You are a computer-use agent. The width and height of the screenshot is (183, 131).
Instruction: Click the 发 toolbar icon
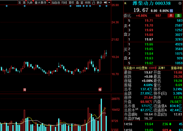[x=20, y=3]
